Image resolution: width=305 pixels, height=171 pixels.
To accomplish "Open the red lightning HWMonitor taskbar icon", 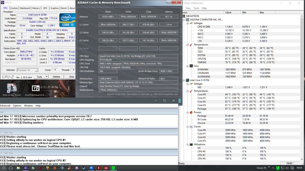I will [x=99, y=168].
